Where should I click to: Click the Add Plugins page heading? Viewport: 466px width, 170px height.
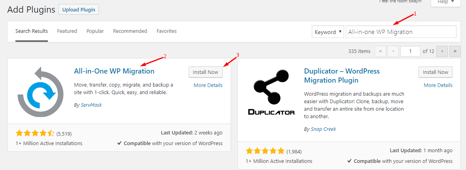tap(31, 9)
